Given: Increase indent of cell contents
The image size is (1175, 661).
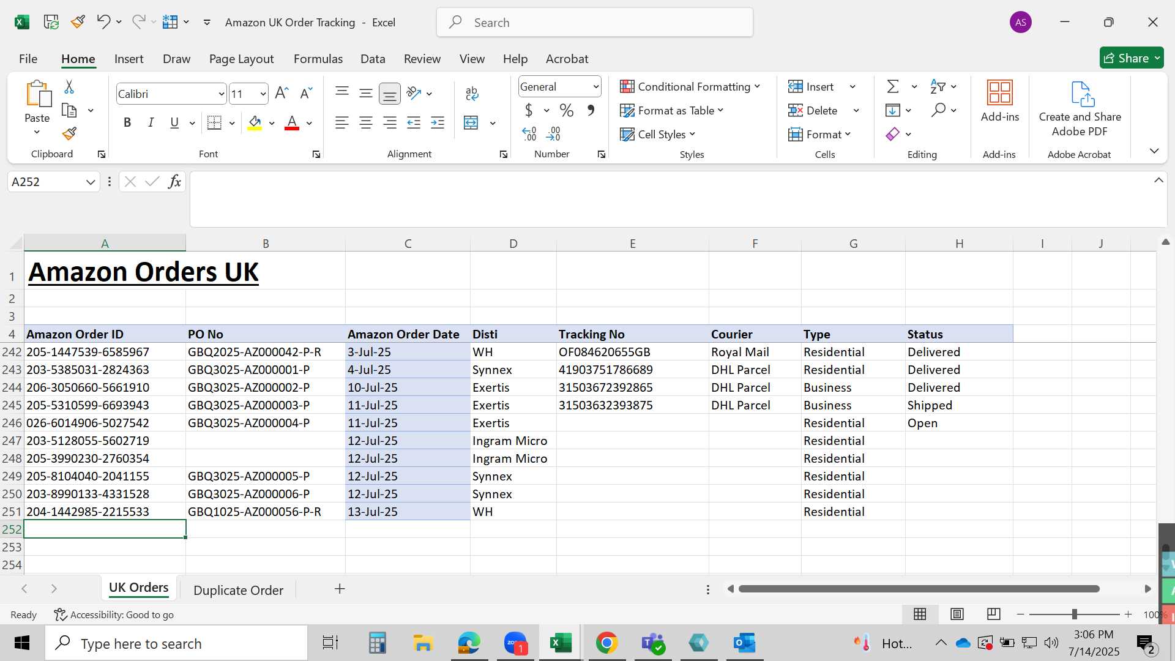Looking at the screenshot, I should [438, 122].
